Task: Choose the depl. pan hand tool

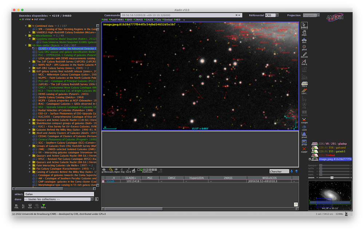Action: pos(304,33)
